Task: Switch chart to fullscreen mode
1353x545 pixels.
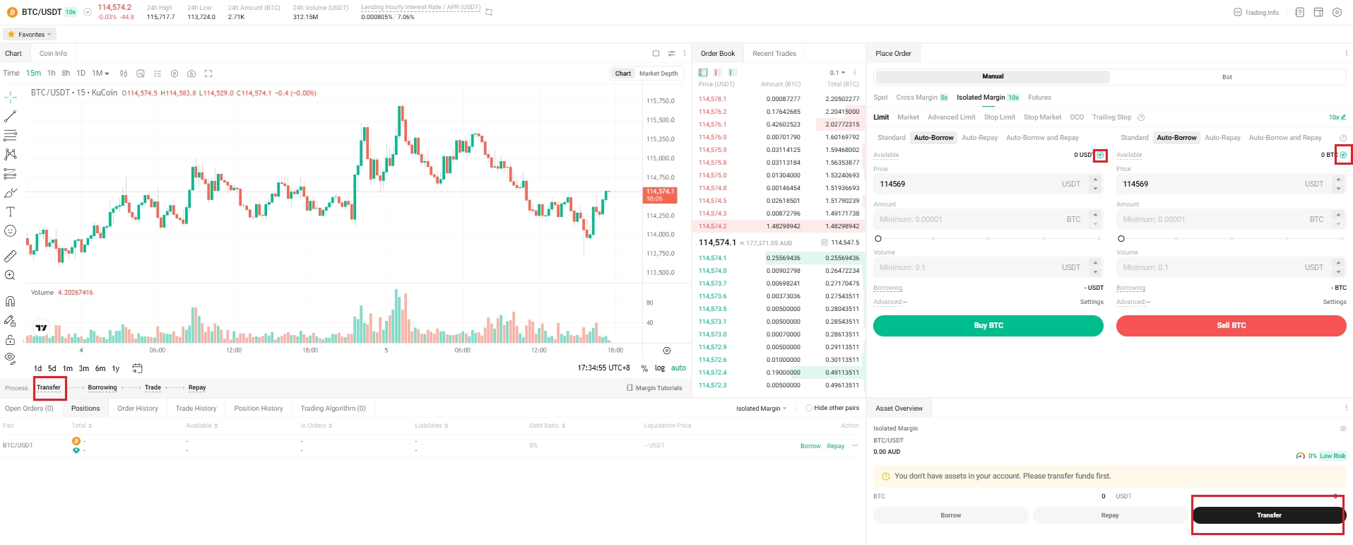Action: 208,74
